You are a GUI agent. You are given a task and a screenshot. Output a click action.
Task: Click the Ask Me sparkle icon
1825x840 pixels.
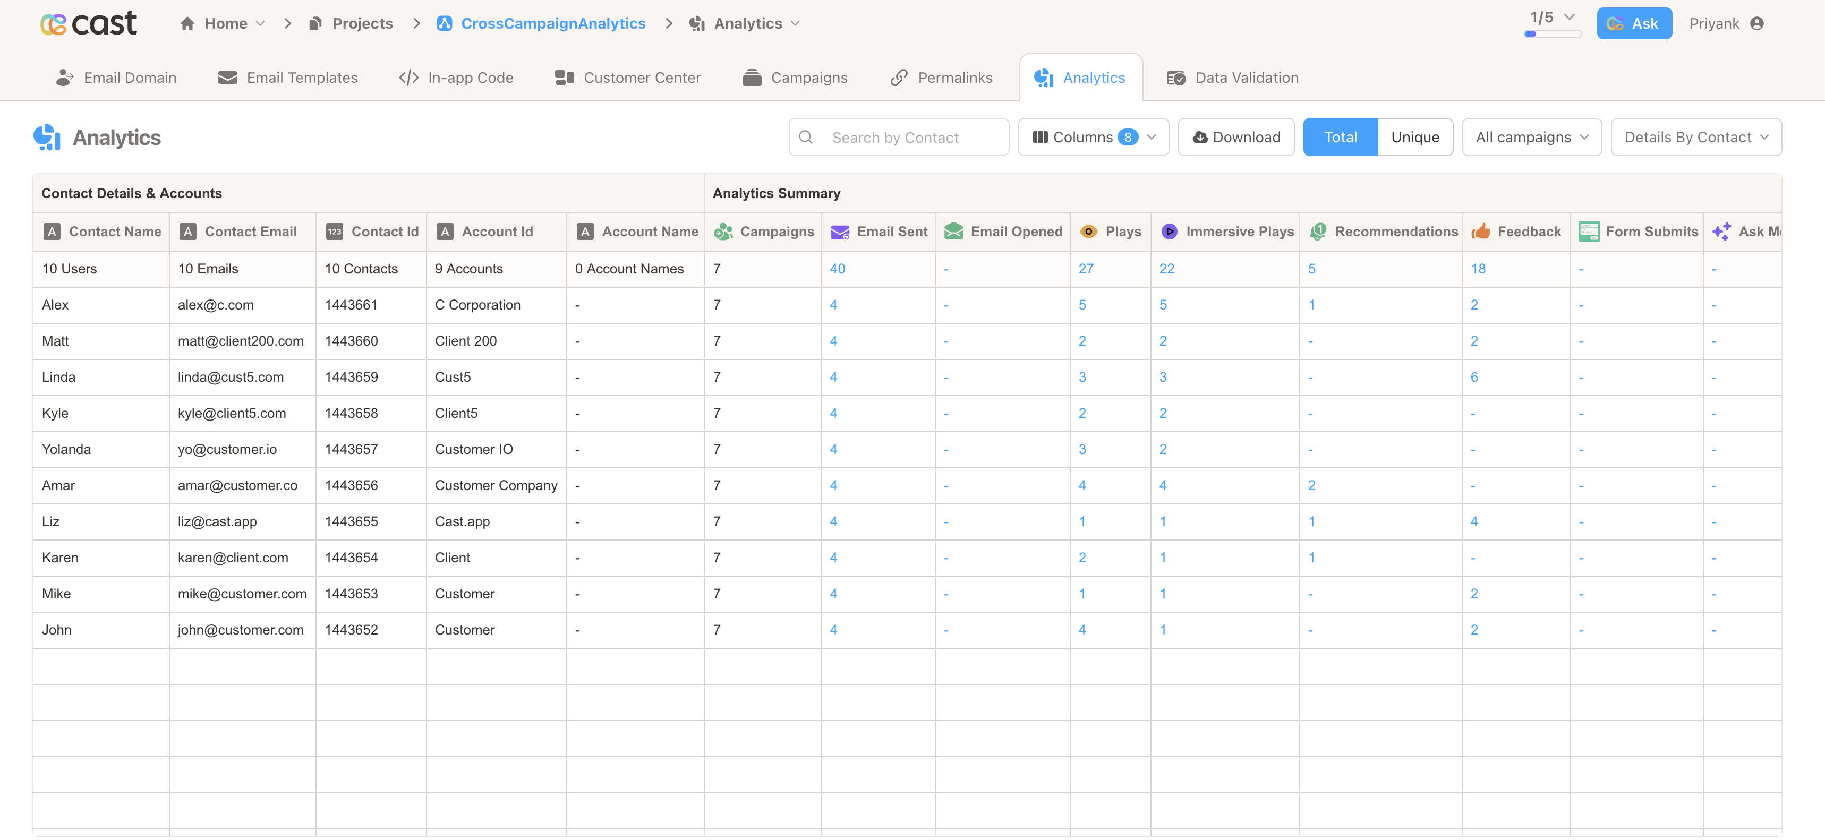pos(1721,232)
